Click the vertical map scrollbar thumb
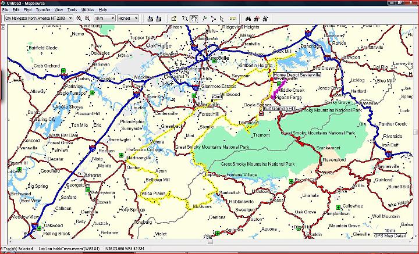 point(416,133)
